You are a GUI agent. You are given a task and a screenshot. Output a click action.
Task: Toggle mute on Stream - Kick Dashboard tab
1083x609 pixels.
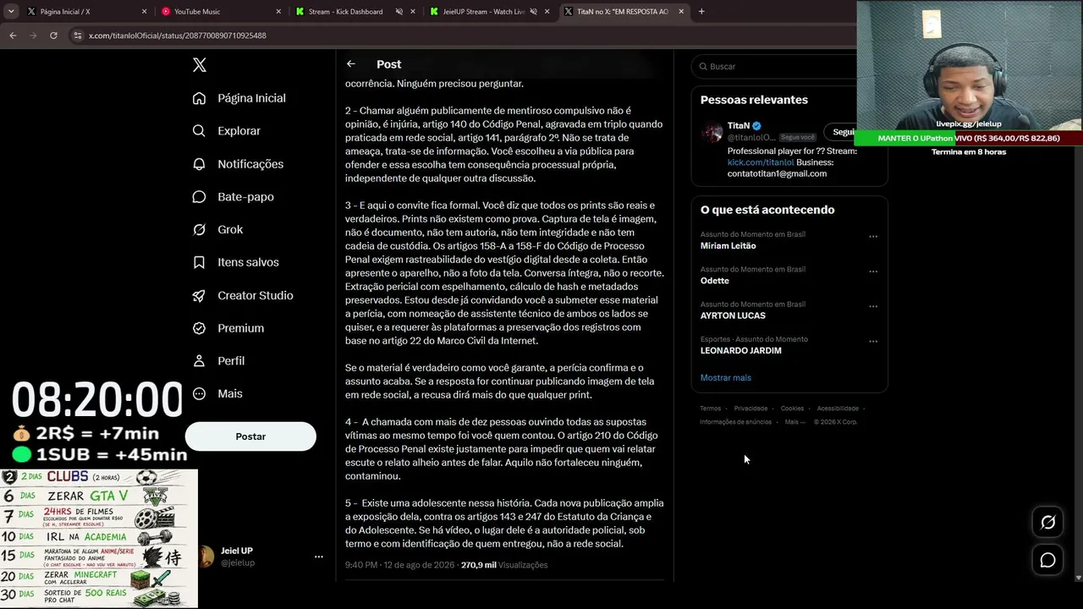tap(399, 12)
